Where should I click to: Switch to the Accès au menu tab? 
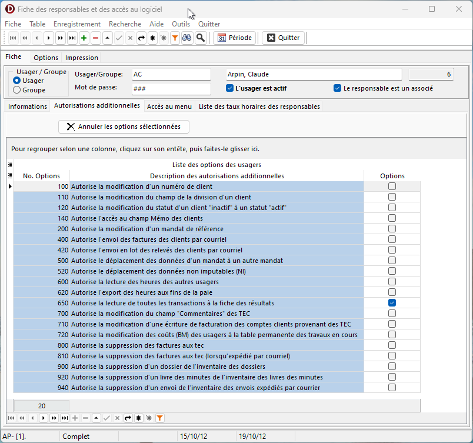click(x=169, y=106)
